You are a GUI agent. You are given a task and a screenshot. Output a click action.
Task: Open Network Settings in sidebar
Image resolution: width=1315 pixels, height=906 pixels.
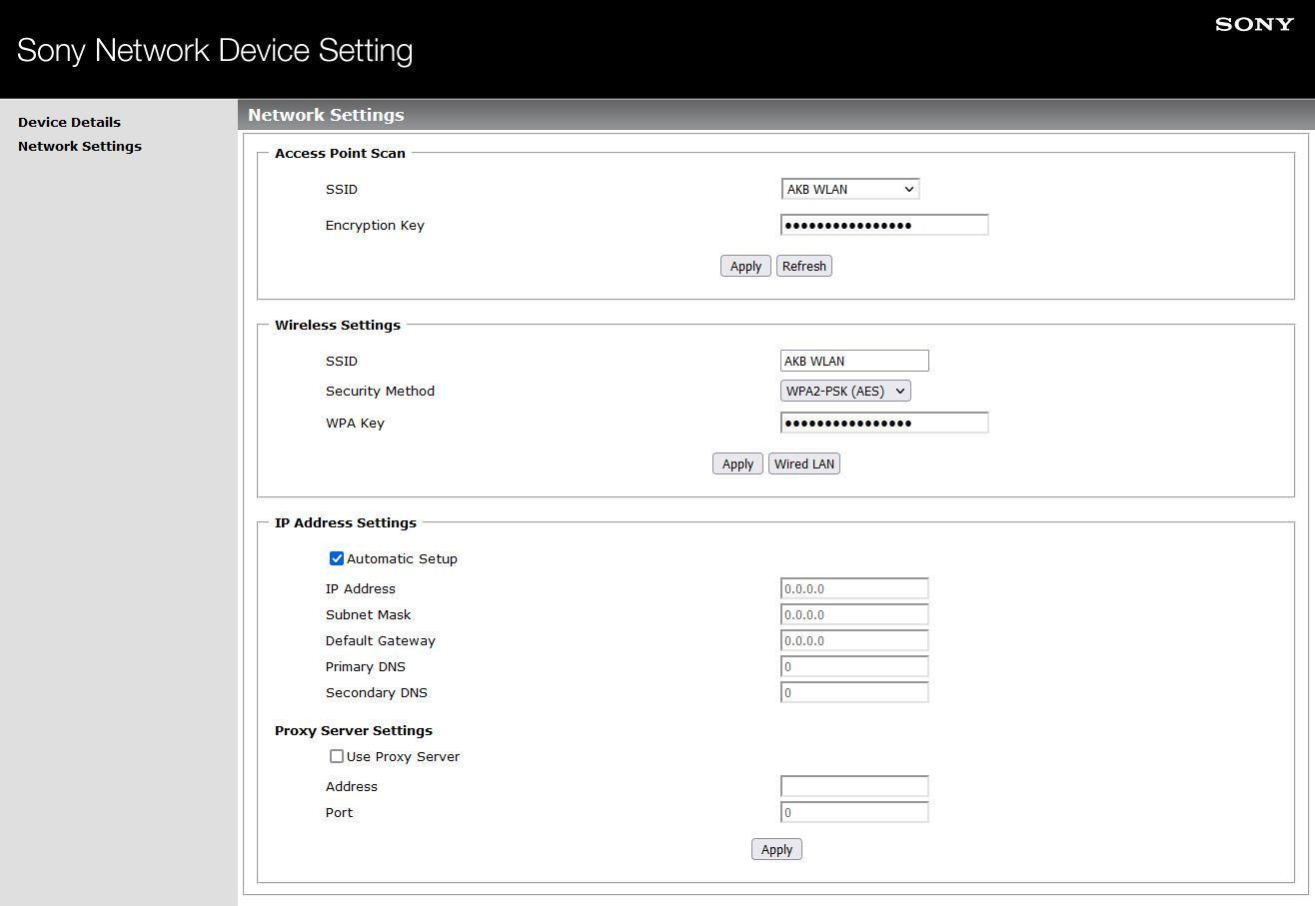(80, 146)
